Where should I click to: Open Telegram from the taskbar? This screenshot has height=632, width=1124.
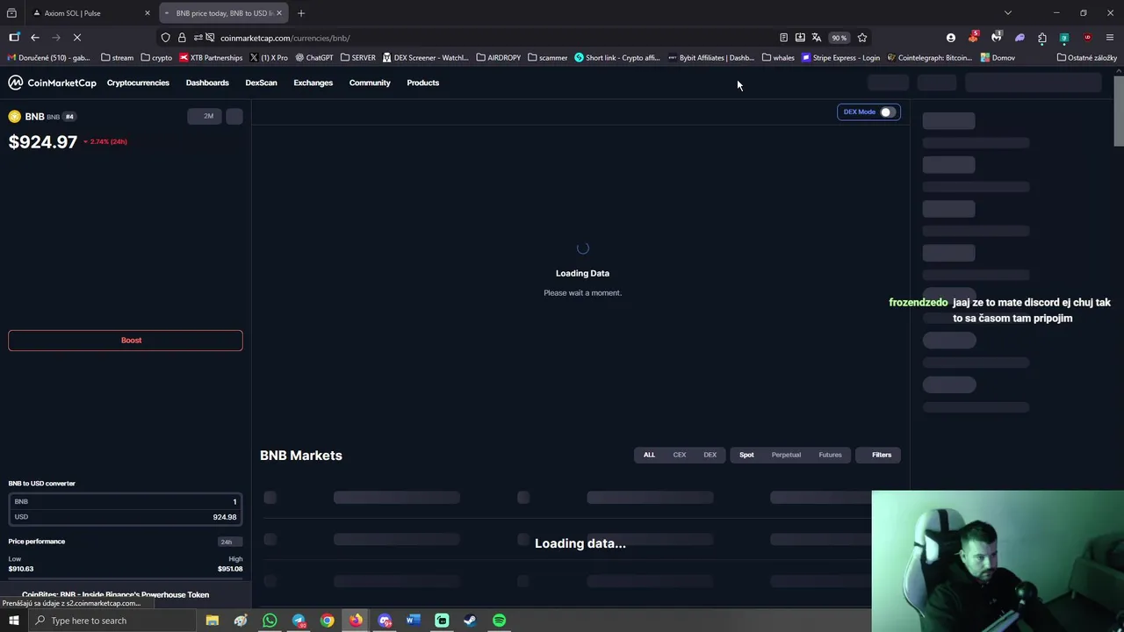click(299, 621)
